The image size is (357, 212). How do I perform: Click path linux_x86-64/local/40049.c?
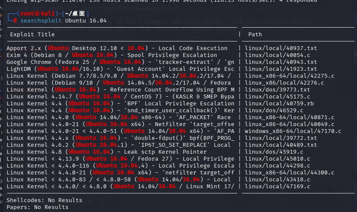289,124
